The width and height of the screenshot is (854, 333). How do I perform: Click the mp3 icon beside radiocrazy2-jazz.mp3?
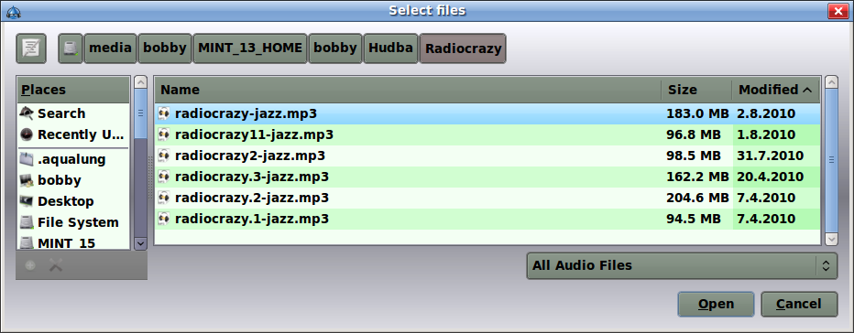click(164, 156)
